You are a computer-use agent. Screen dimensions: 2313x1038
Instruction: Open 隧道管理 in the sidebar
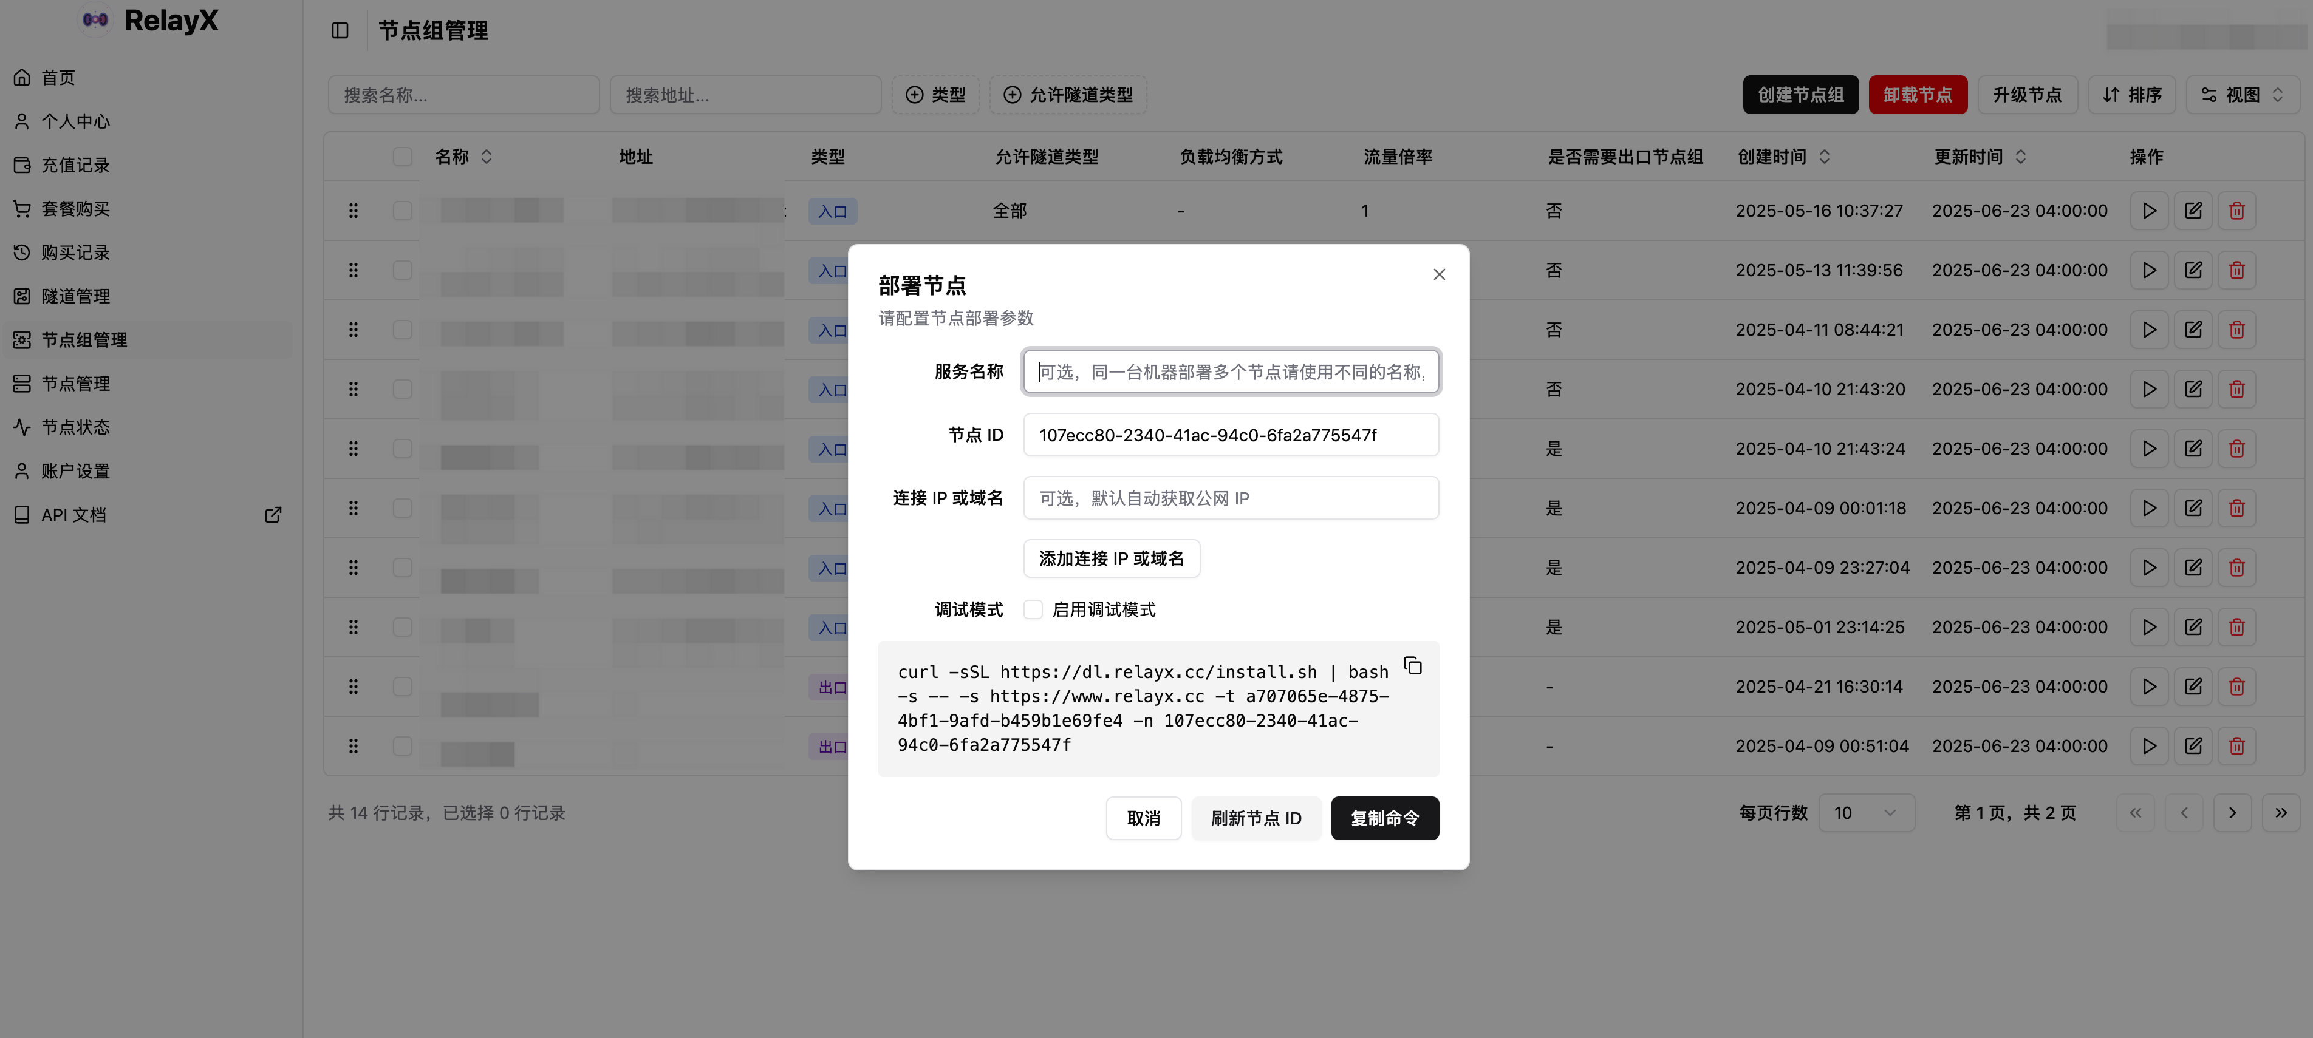pyautogui.click(x=75, y=296)
